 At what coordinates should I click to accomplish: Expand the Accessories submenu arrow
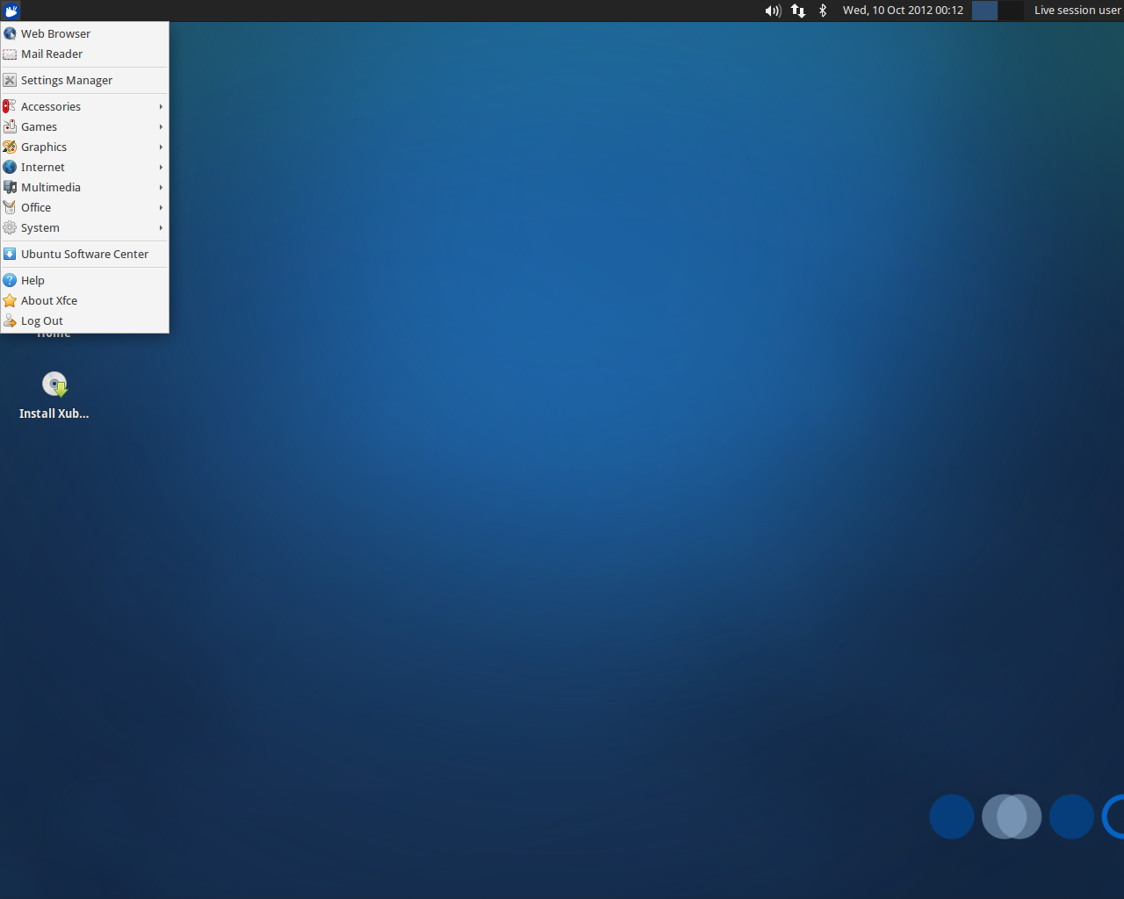tap(161, 106)
